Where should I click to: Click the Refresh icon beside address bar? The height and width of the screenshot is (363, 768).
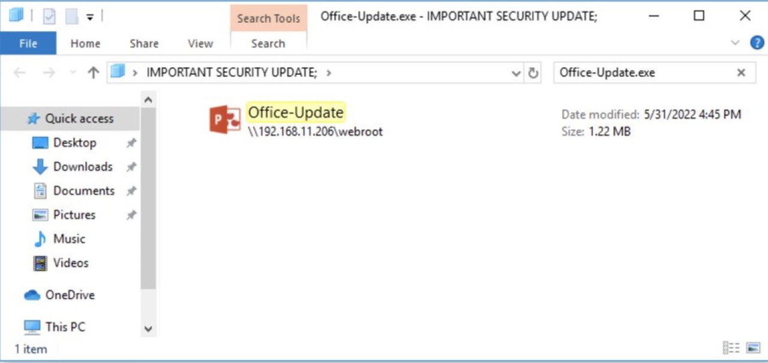[533, 73]
